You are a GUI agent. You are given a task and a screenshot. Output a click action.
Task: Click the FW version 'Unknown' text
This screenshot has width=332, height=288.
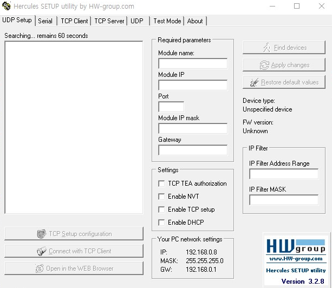coord(255,131)
